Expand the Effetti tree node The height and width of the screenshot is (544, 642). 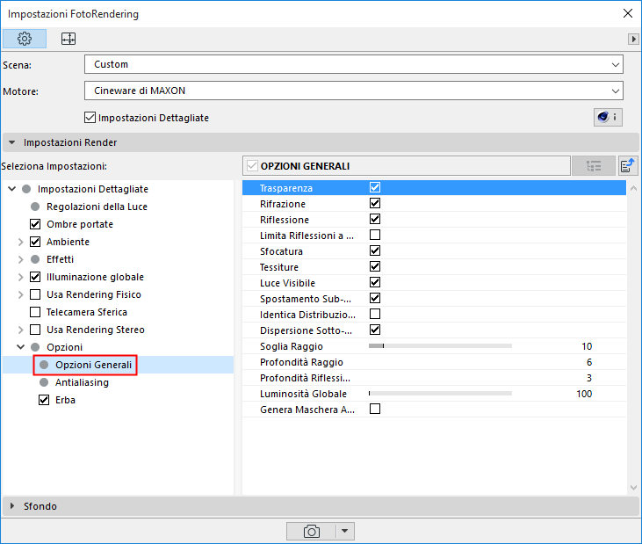click(20, 259)
